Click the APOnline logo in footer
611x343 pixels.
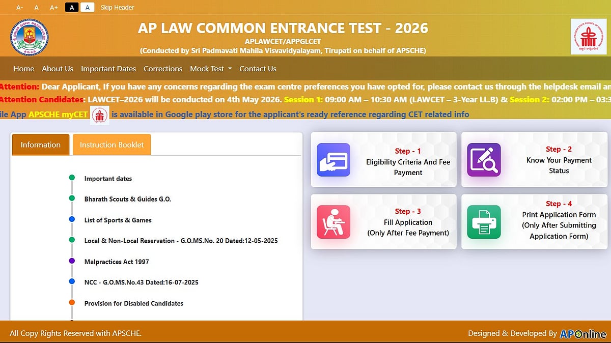583,334
